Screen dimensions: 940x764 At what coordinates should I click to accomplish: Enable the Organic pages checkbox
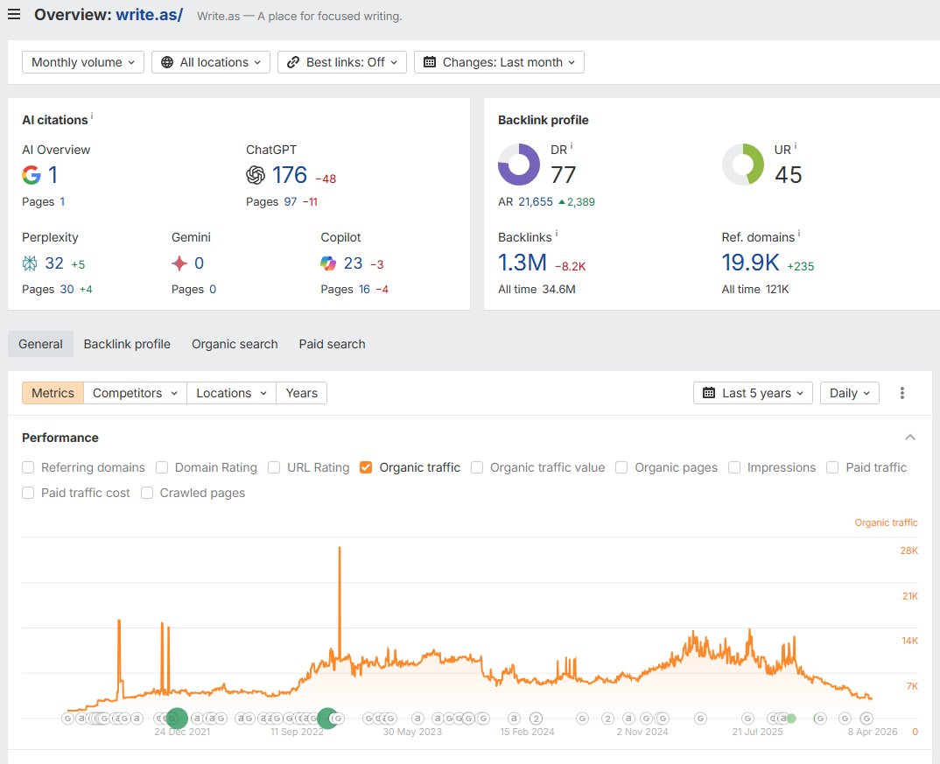point(621,467)
